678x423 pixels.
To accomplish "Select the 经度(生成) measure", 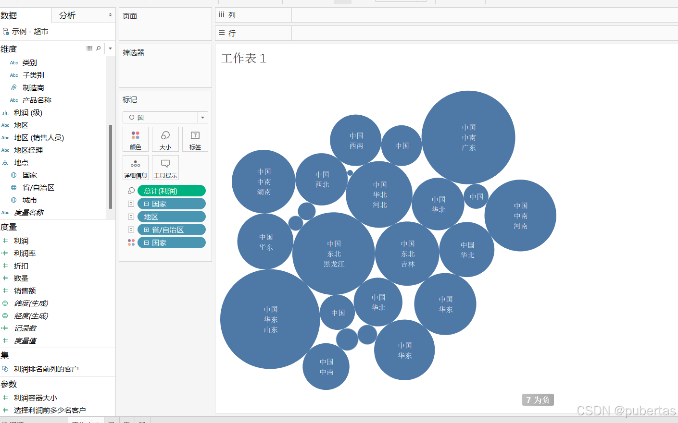I will tap(31, 316).
